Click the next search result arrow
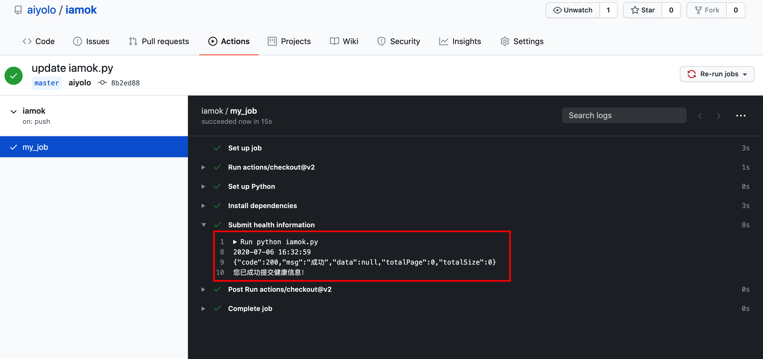This screenshot has height=359, width=763. coord(718,116)
